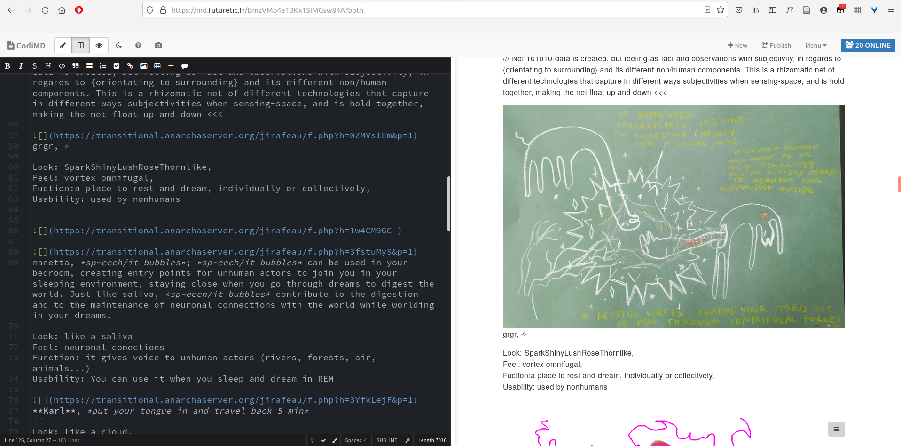Change indentation via Spaces: 4
The height and width of the screenshot is (446, 901).
click(x=356, y=440)
